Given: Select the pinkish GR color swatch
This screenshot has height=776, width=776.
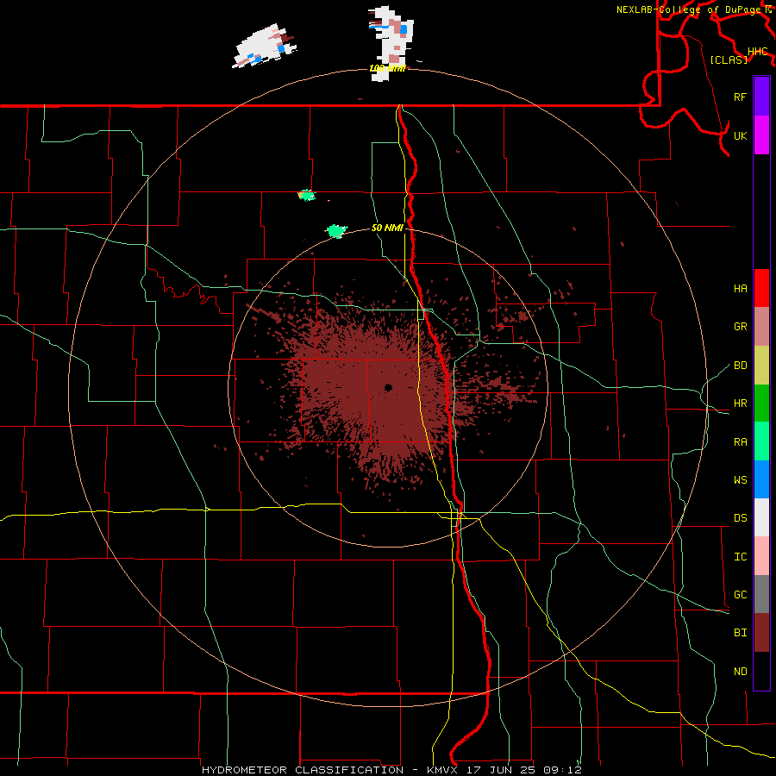Looking at the screenshot, I should [x=761, y=327].
